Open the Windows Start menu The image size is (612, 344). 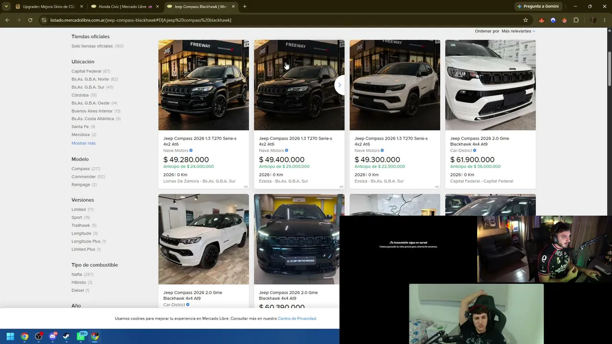click(x=11, y=336)
